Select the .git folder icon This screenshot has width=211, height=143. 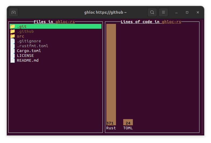(x=13, y=26)
